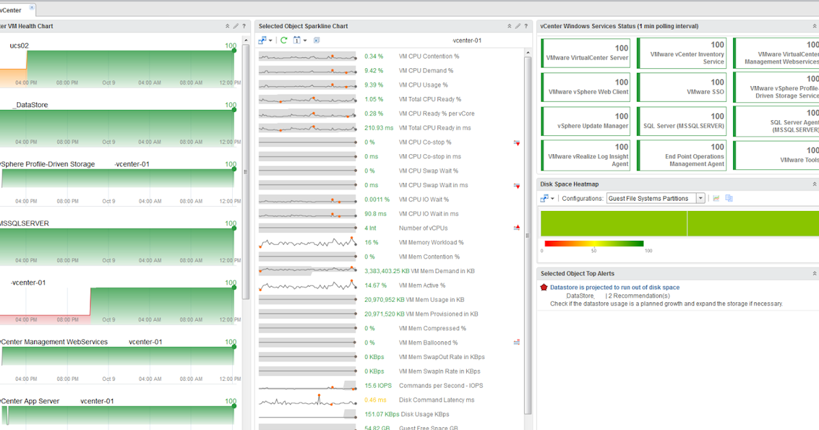Image resolution: width=819 pixels, height=430 pixels.
Task: Select the left heatmap partition cell
Action: [x=614, y=224]
